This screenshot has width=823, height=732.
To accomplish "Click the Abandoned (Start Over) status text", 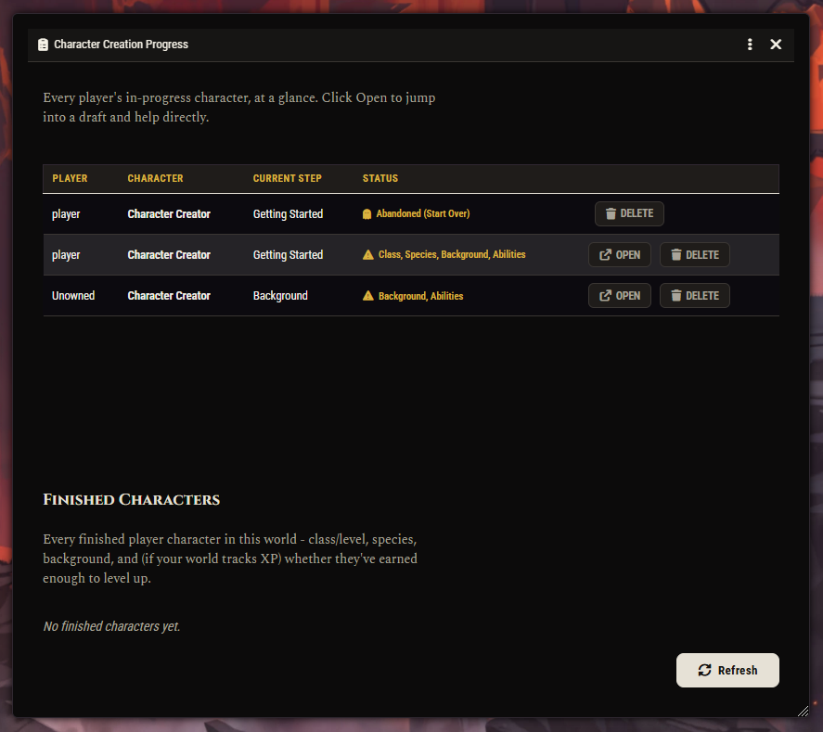I will click(423, 213).
